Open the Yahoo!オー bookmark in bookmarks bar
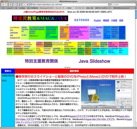The width and height of the screenshot is (137, 129). click(10, 8)
